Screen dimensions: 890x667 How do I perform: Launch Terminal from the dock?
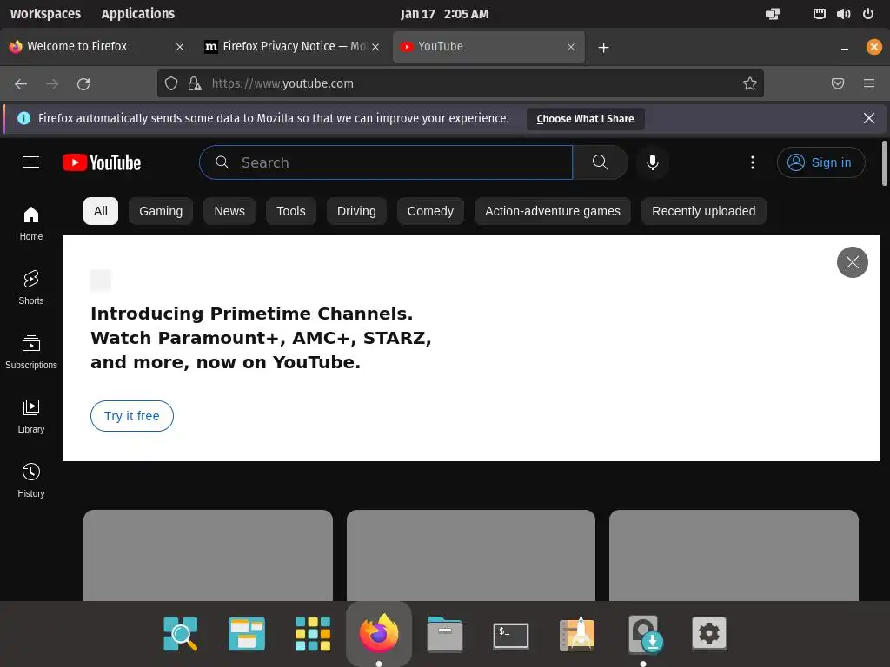click(x=511, y=635)
